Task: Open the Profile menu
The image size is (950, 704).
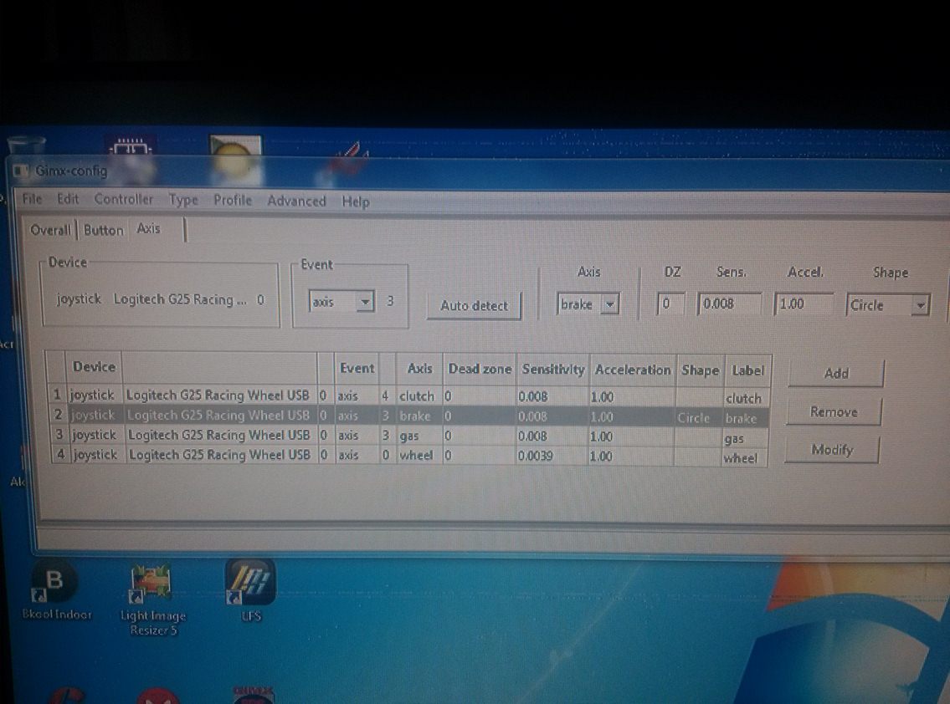Action: pos(233,200)
